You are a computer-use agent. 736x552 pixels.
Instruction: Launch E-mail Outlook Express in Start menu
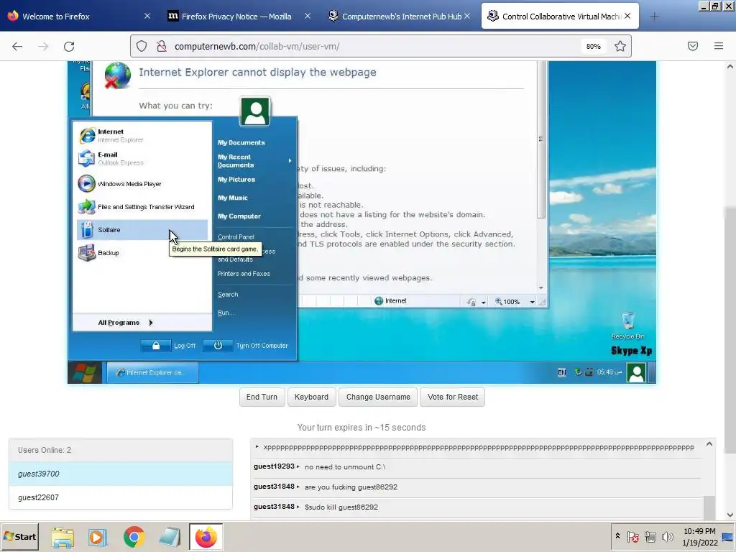click(x=142, y=158)
